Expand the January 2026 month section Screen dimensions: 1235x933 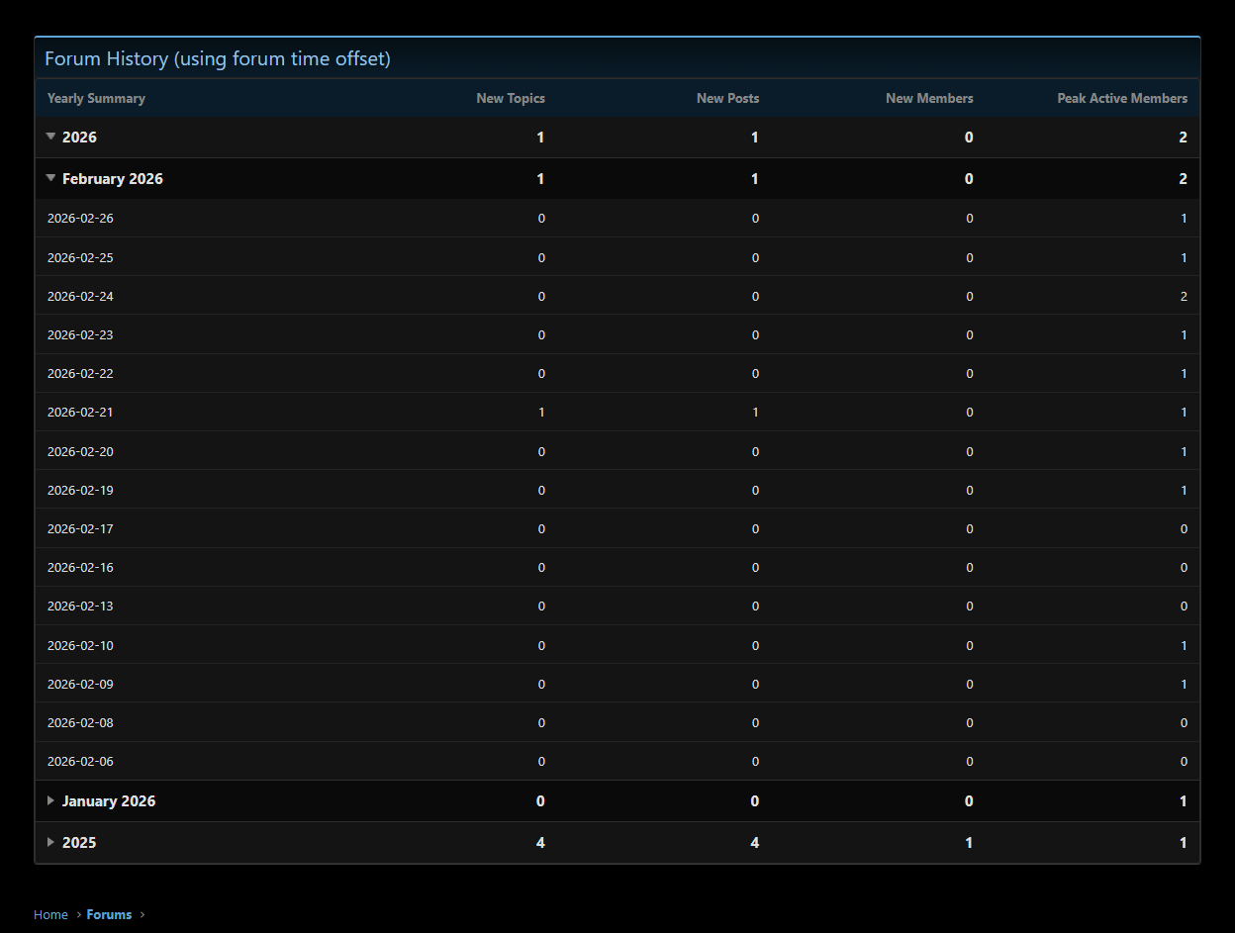tap(51, 800)
